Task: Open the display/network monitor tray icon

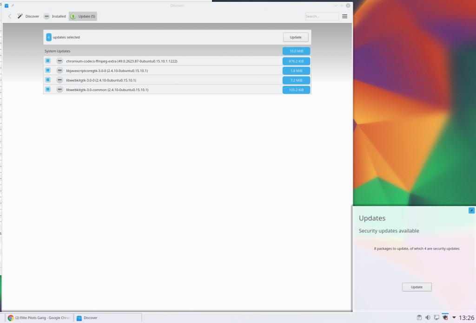Action: pyautogui.click(x=436, y=318)
